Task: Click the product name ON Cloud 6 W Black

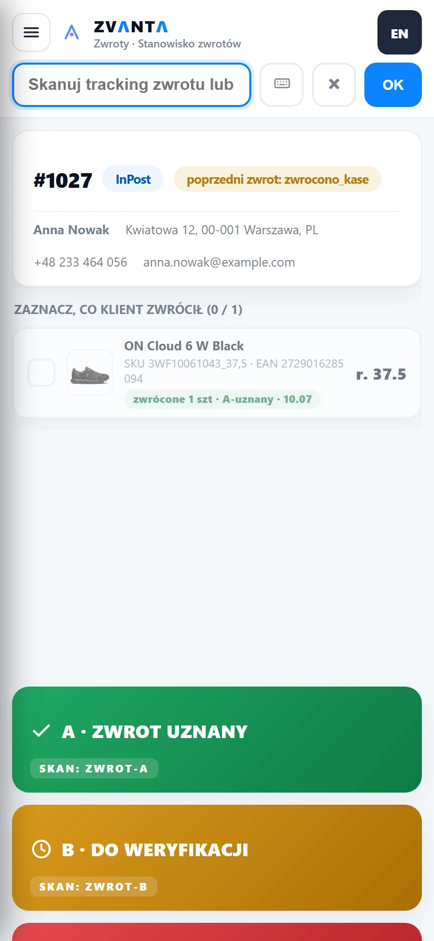Action: (184, 346)
